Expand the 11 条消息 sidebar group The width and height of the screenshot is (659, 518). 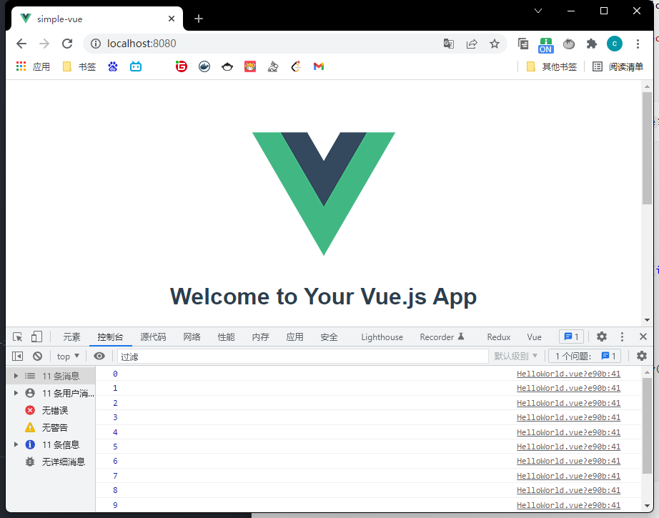point(16,376)
